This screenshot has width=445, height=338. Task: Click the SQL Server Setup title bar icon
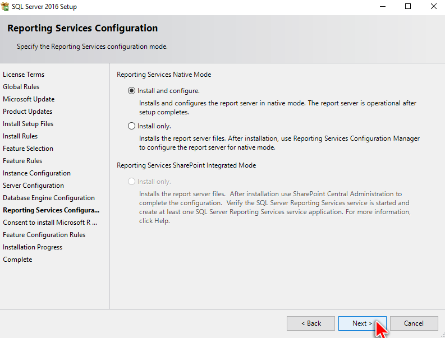pyautogui.click(x=5, y=6)
